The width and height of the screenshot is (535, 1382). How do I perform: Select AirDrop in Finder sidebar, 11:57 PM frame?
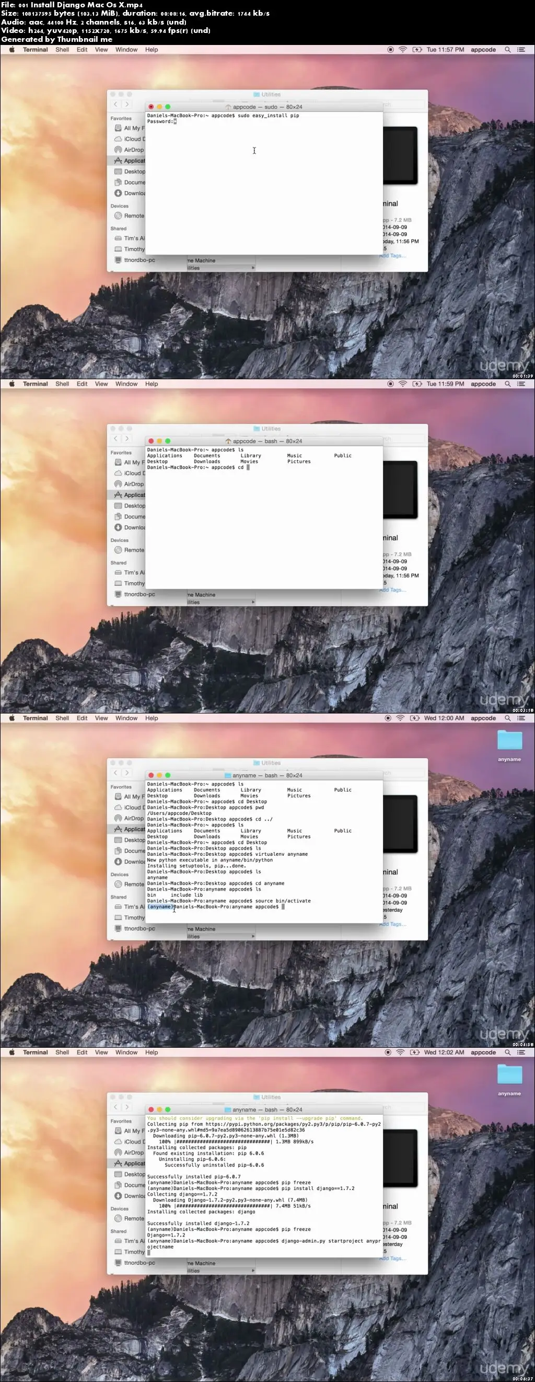coord(129,150)
